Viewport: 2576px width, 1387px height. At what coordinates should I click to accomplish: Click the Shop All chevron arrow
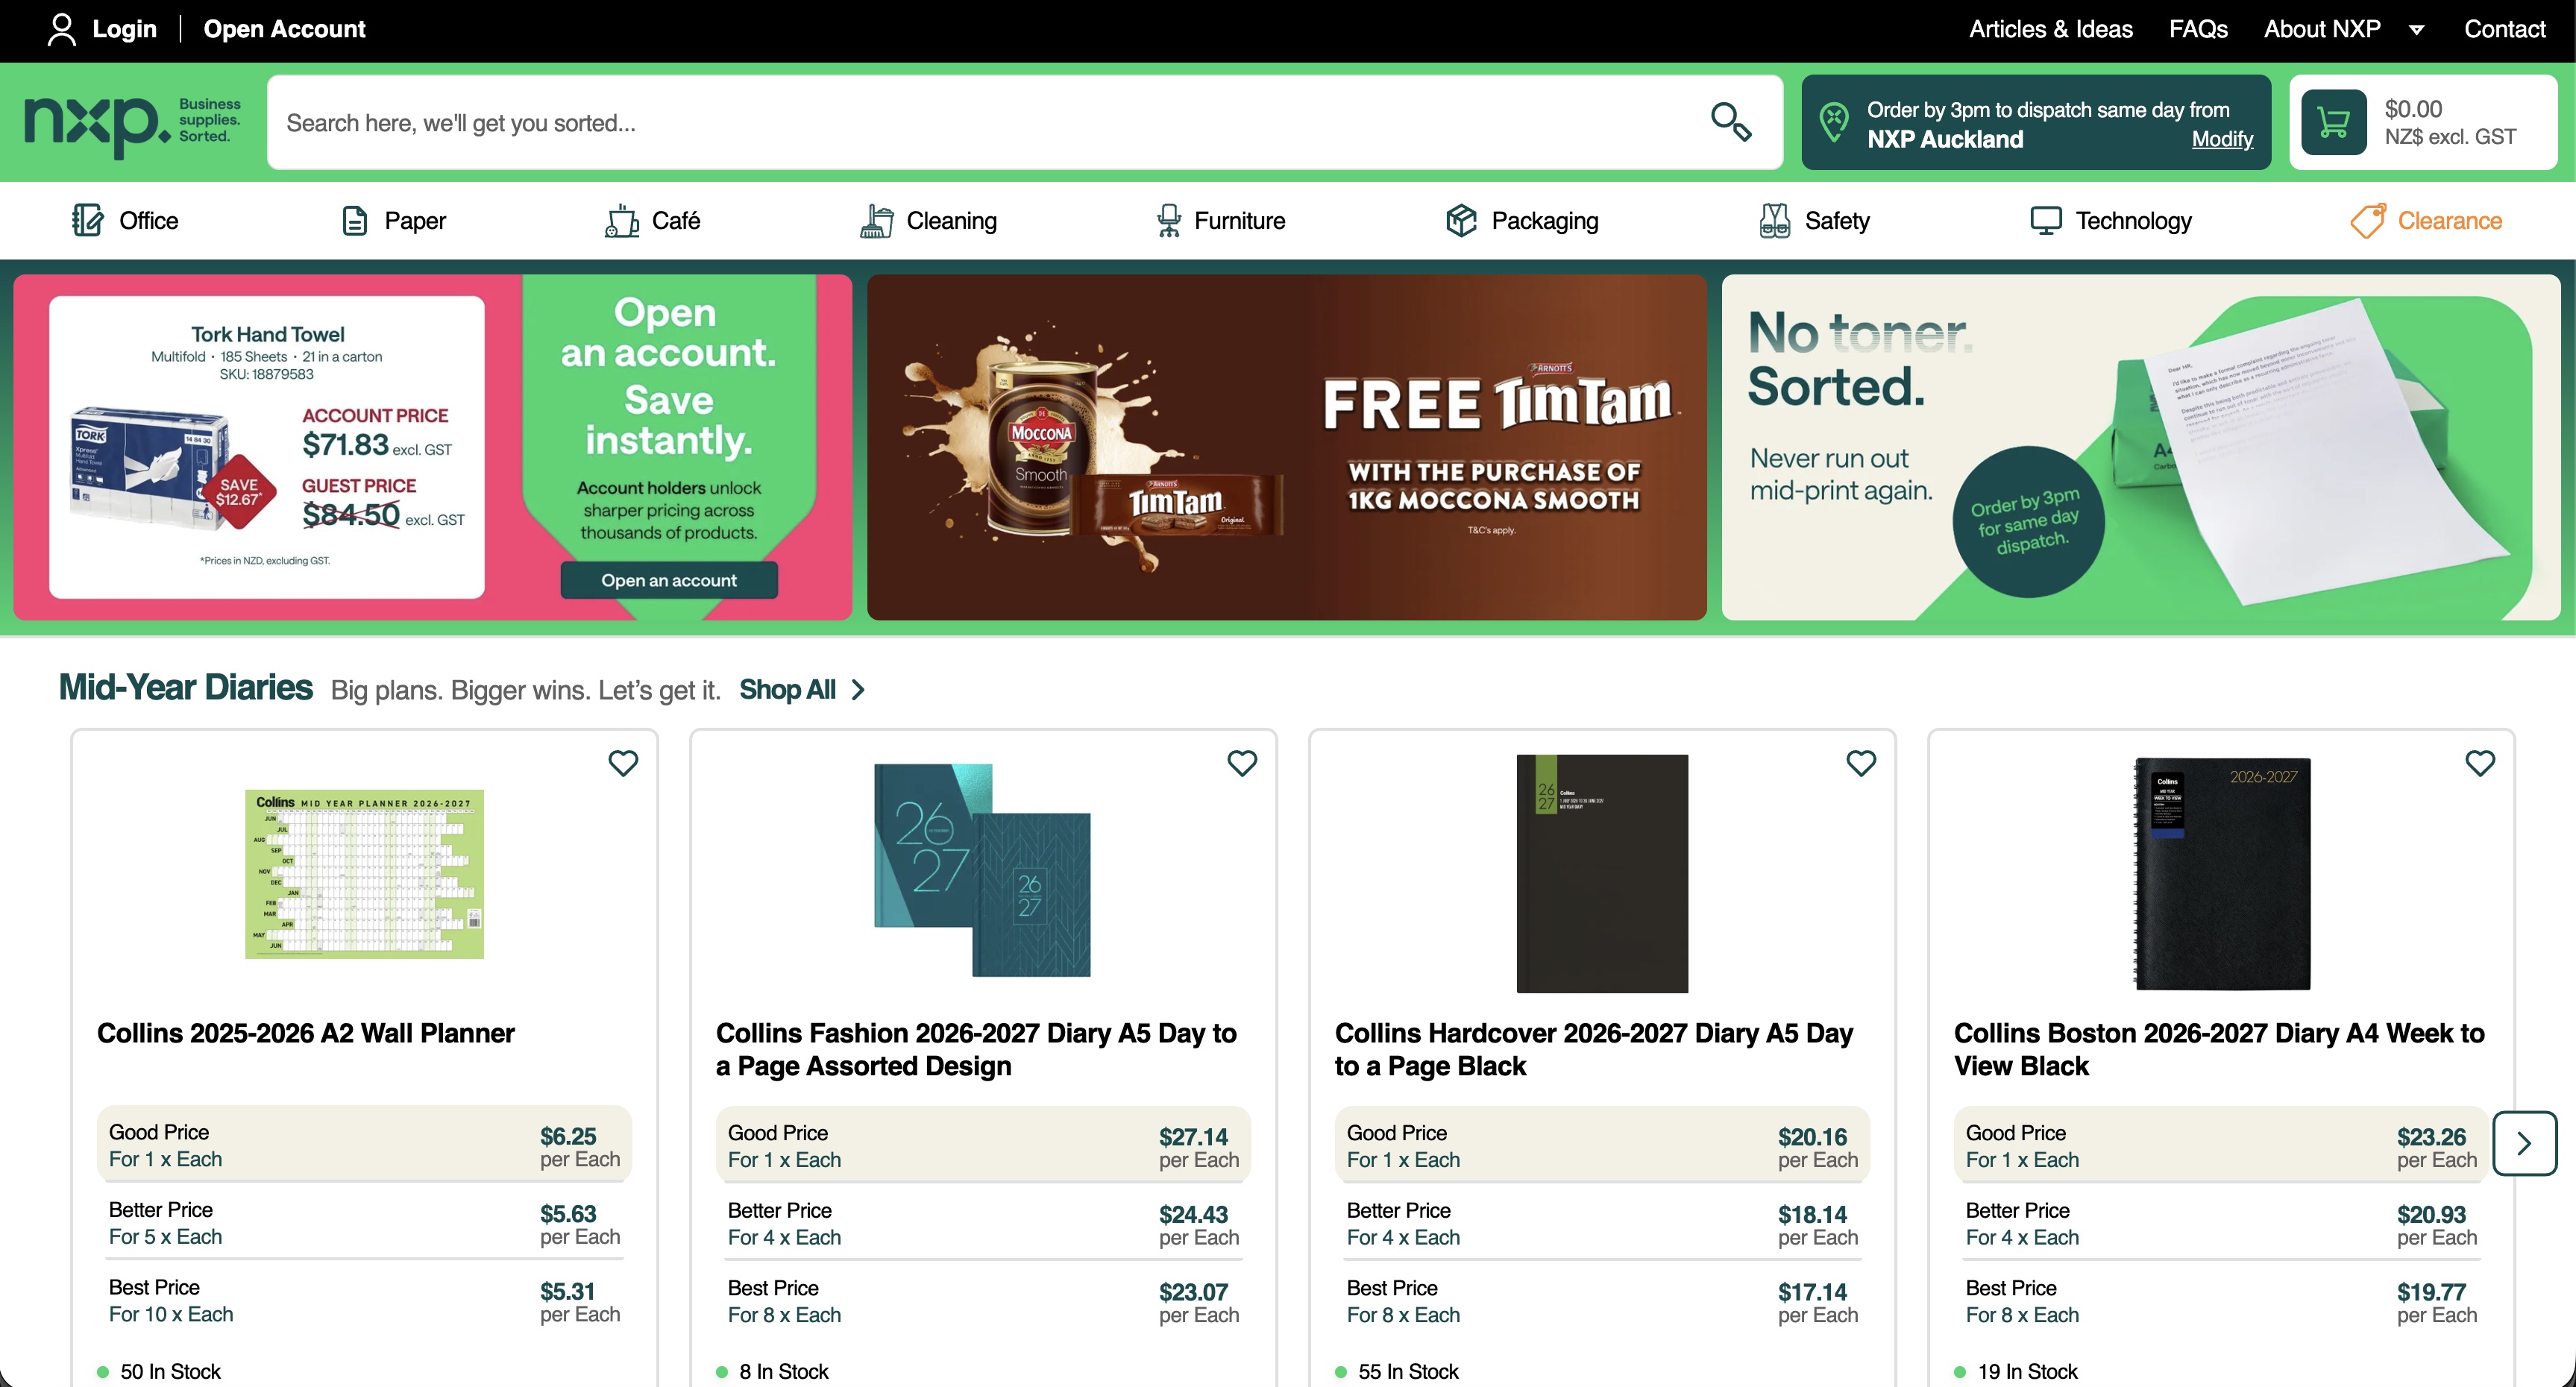[858, 690]
